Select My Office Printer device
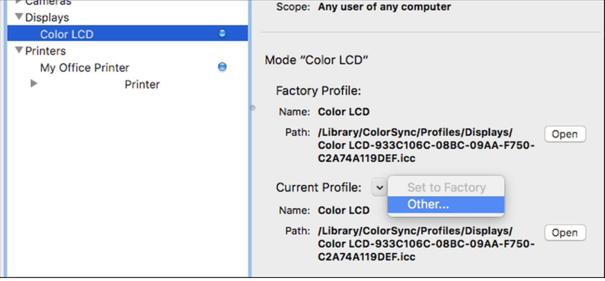This screenshot has height=281, width=605. [85, 67]
